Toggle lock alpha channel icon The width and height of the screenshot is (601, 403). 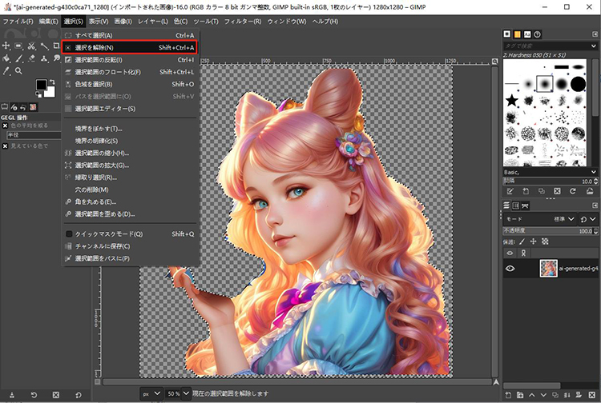point(545,241)
